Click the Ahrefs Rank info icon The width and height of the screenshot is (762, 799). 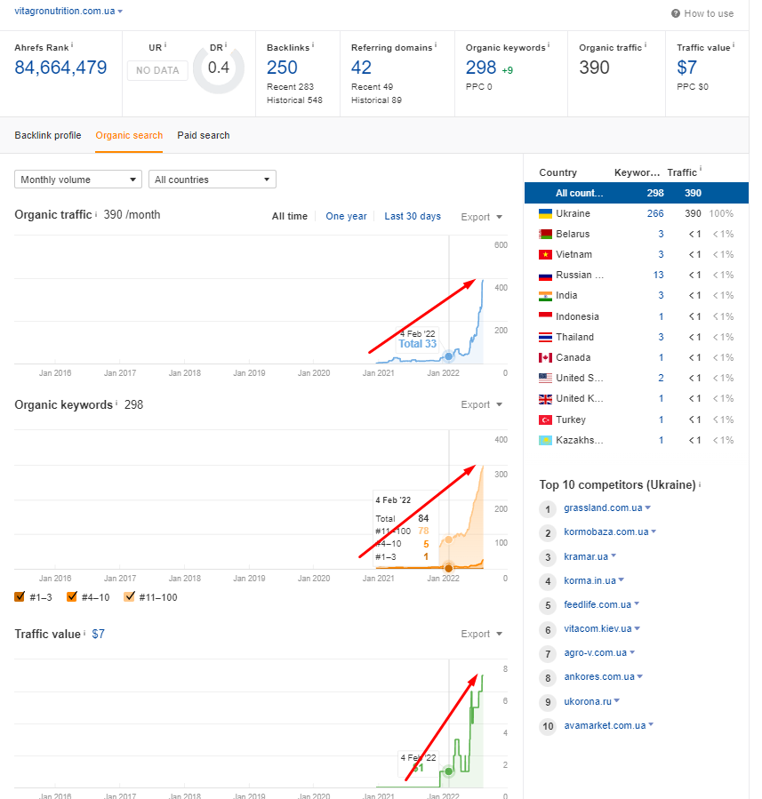tap(72, 45)
